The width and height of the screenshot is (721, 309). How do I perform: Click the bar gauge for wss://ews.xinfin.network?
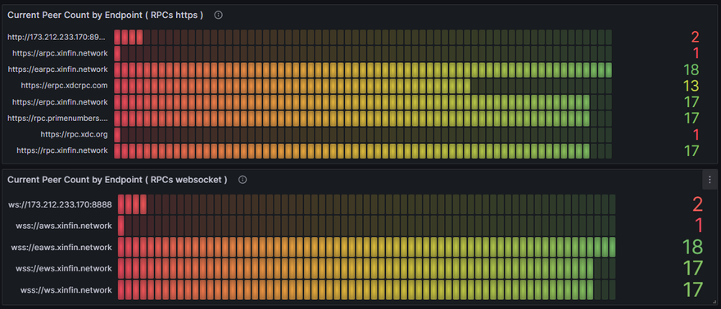[366, 268]
